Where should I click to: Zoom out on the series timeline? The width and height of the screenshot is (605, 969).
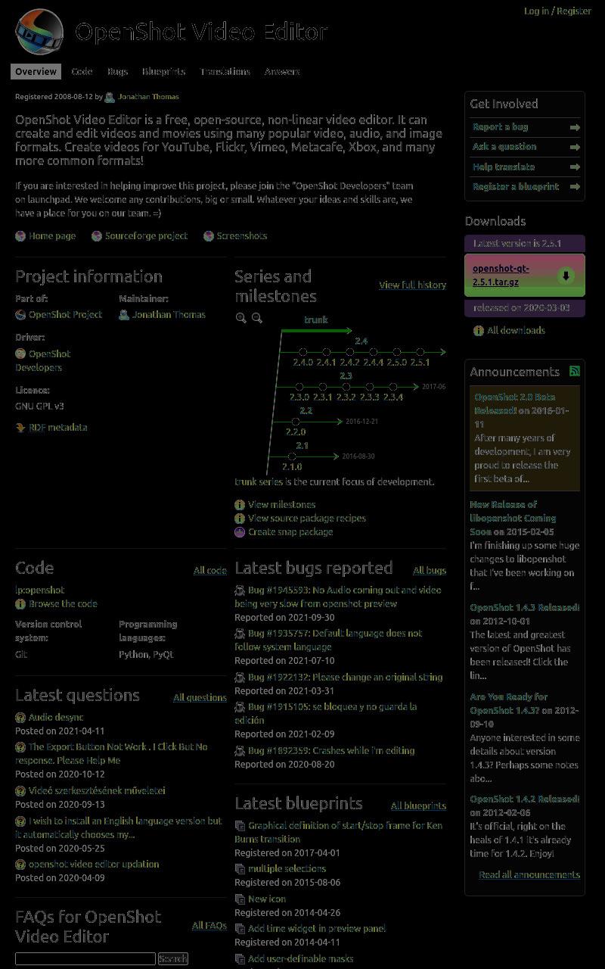tap(257, 319)
